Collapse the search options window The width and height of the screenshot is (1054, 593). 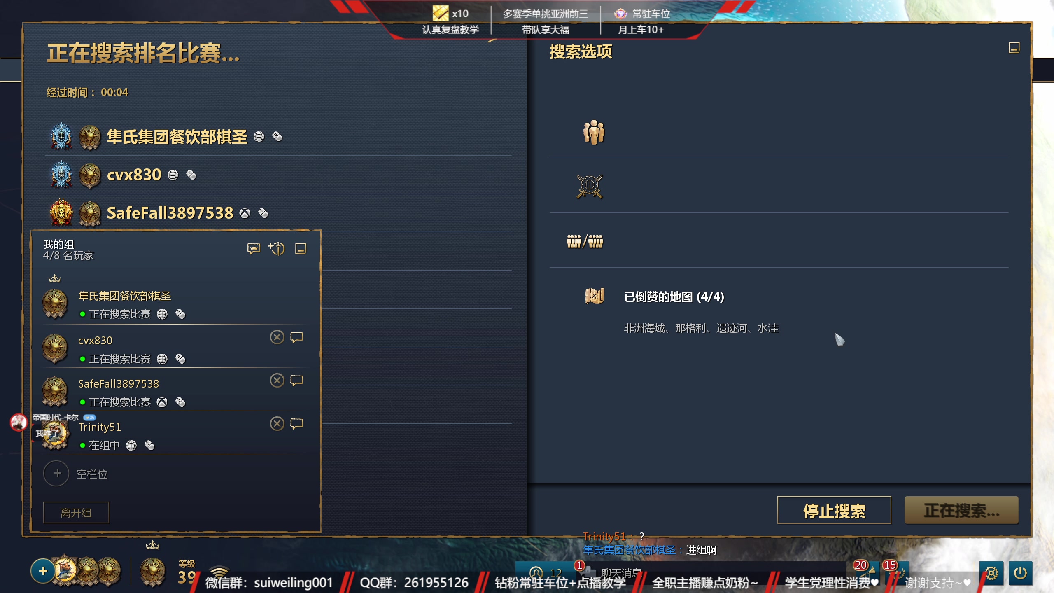pos(1014,48)
